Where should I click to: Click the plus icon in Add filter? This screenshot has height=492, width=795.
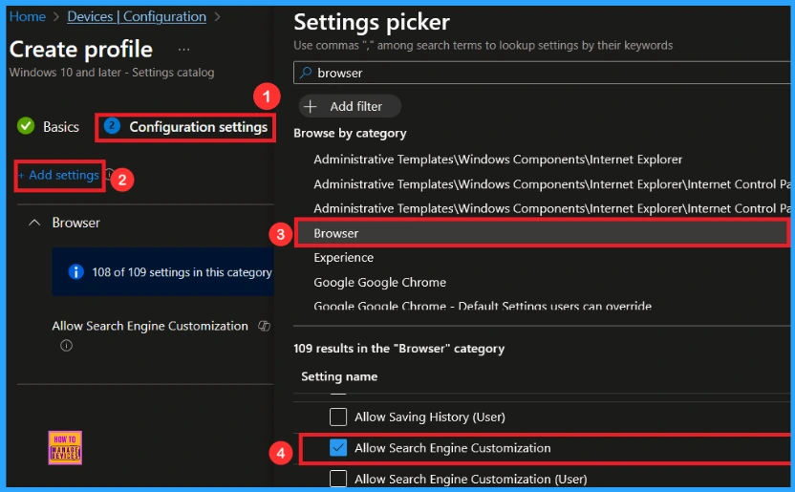tap(311, 106)
